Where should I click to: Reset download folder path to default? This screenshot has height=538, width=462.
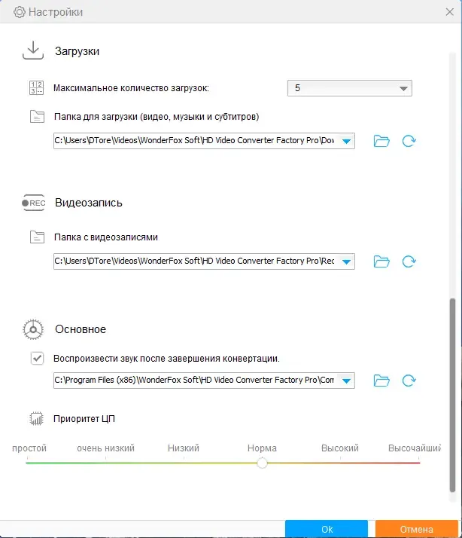coord(409,141)
